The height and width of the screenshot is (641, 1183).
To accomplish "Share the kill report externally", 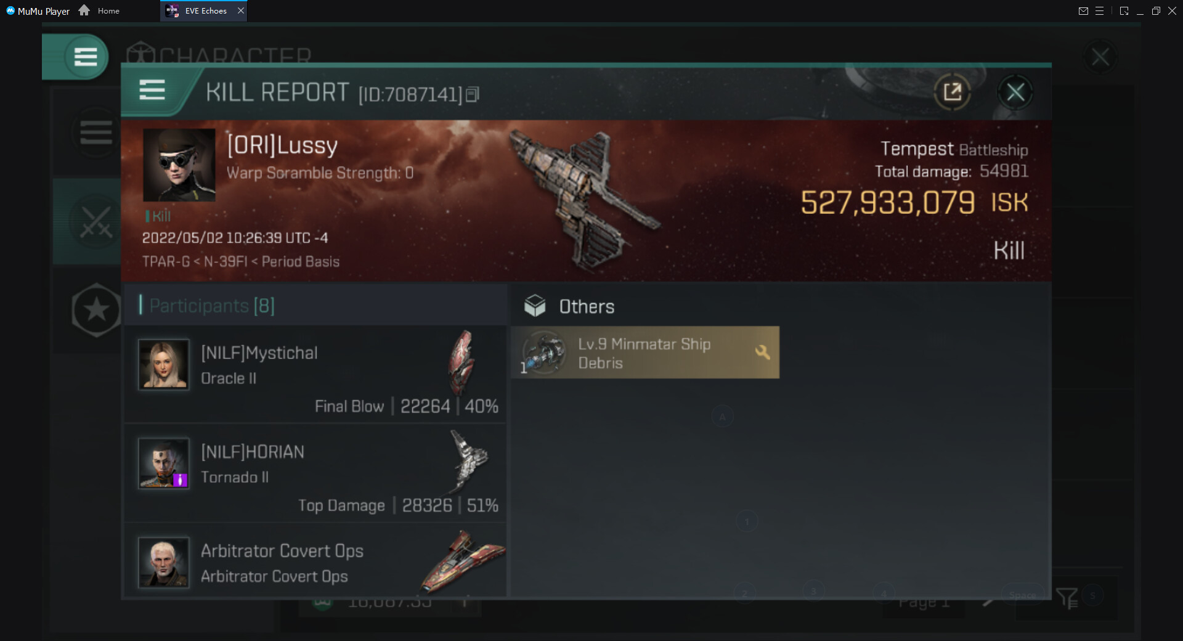I will point(952,92).
